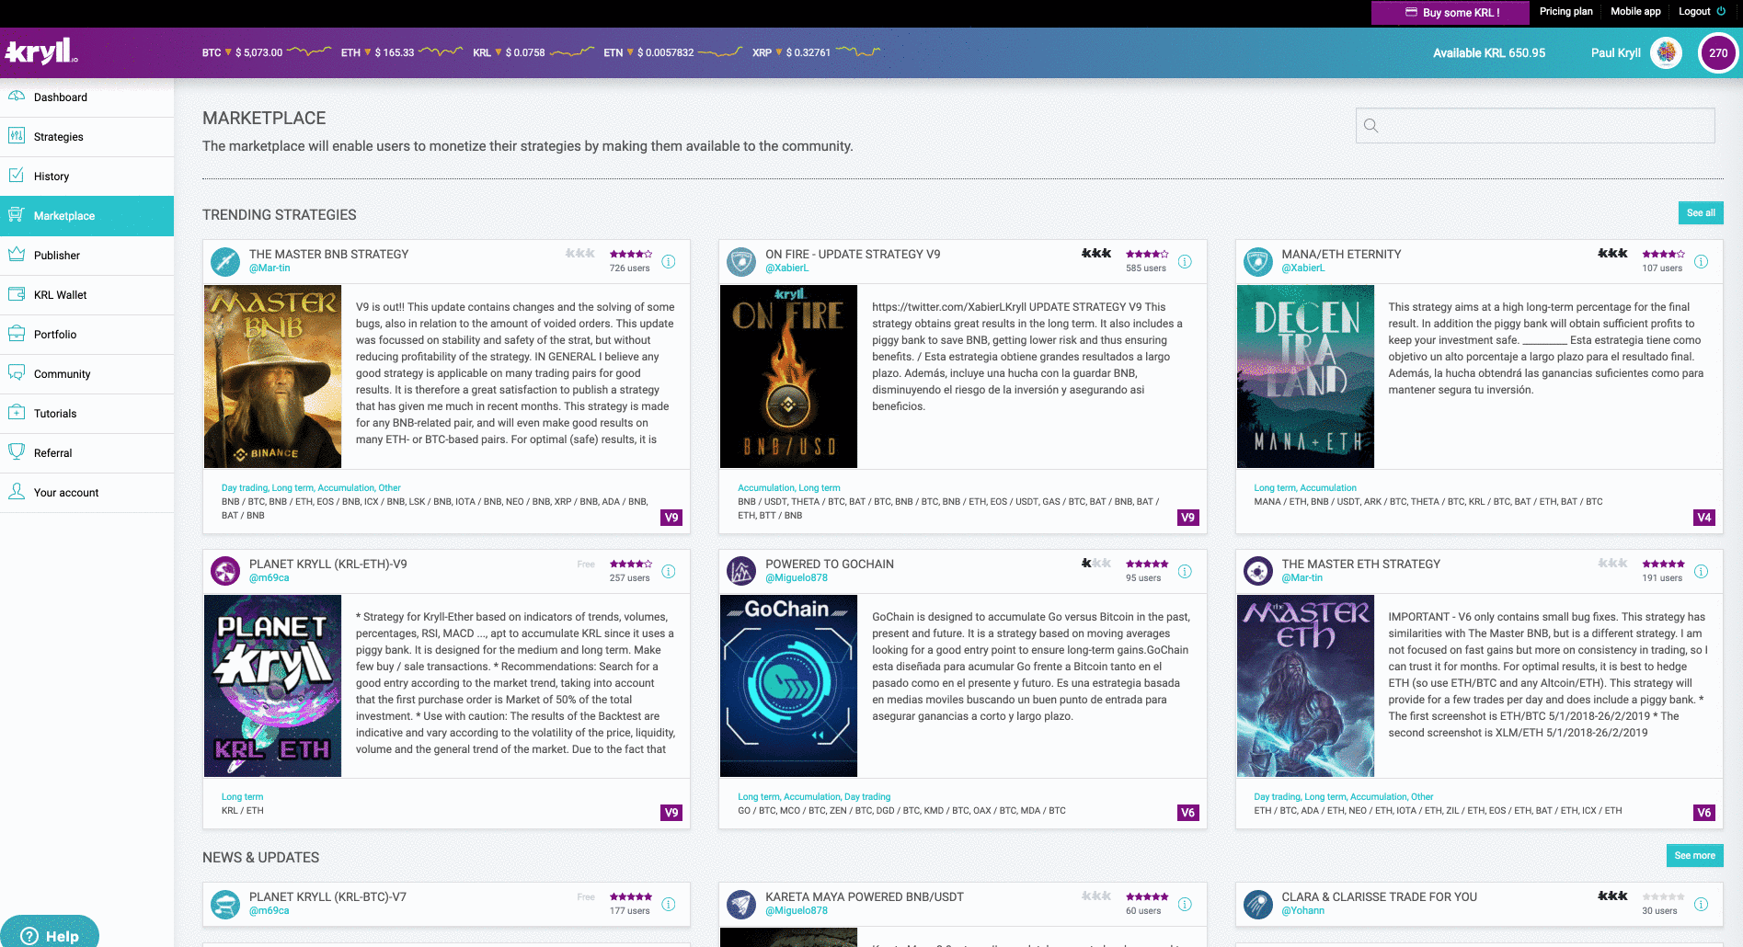See all trending strategies

[1701, 212]
